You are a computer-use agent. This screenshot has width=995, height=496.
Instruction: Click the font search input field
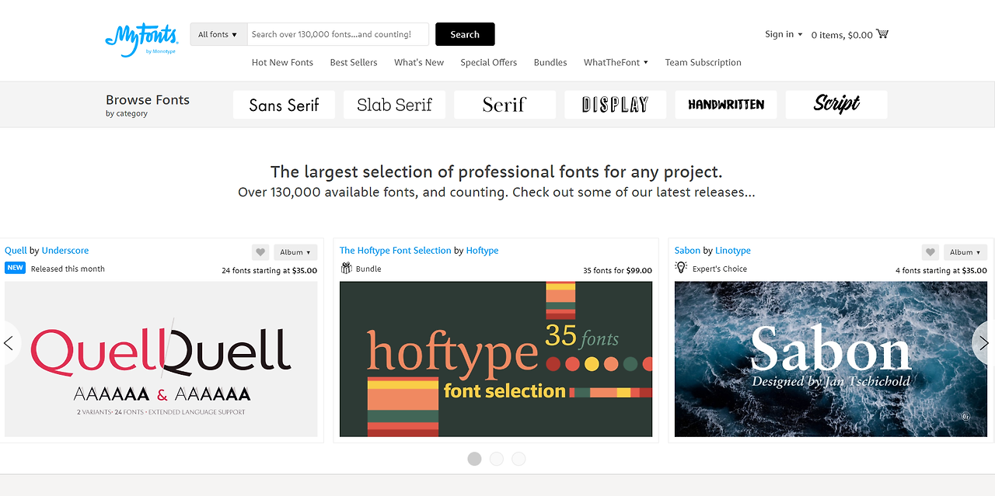click(x=338, y=34)
